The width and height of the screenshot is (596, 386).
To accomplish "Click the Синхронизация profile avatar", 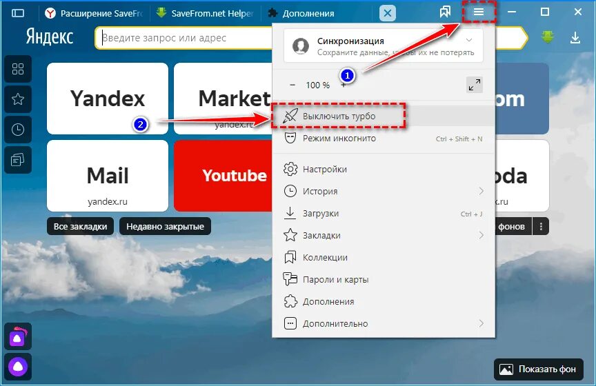I will tap(301, 46).
